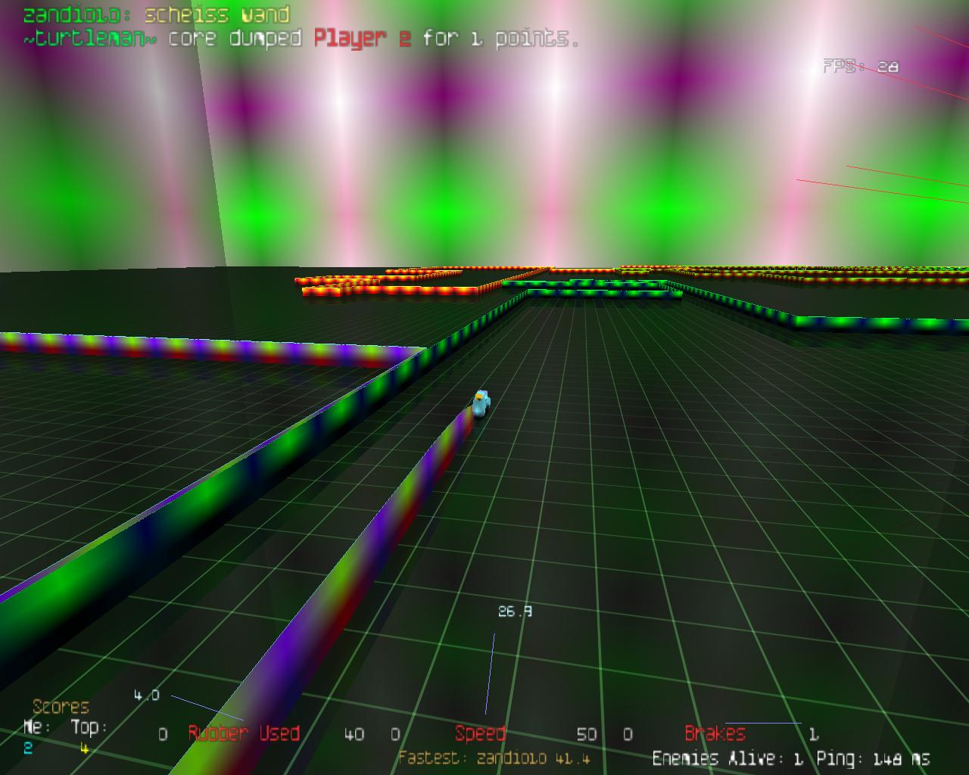Click the brakes gauge maximum '1'
This screenshot has width=969, height=775.
[813, 734]
